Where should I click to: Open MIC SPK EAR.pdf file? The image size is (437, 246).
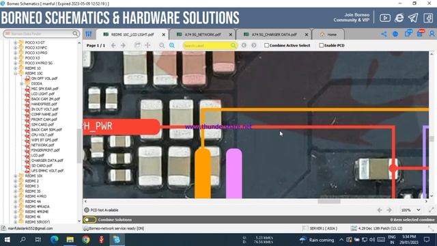point(44,89)
